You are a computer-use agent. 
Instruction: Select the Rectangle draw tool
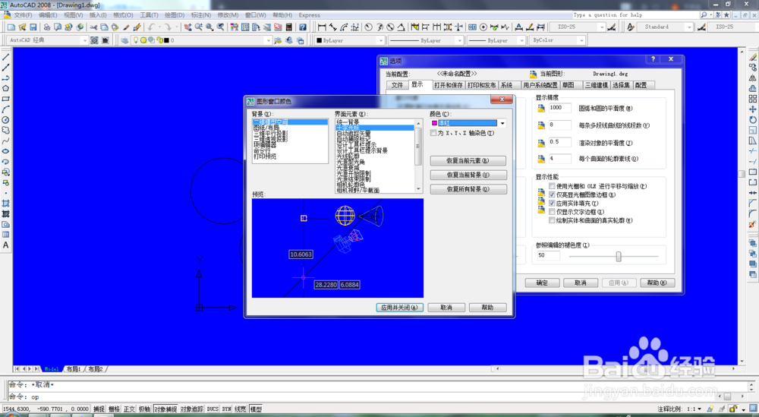click(x=6, y=99)
